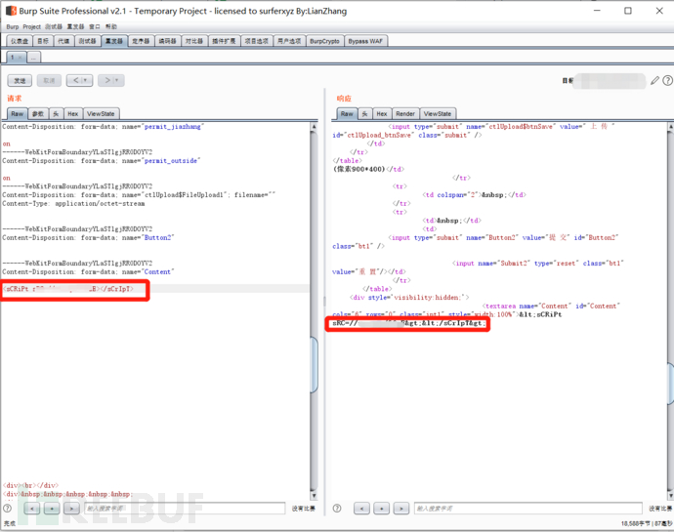Open the help icon in response search bar

click(x=337, y=509)
